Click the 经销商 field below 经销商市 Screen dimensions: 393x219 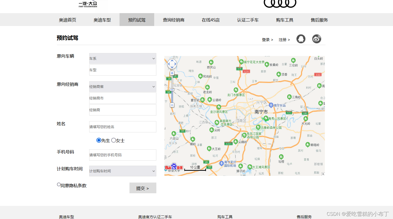123,110
